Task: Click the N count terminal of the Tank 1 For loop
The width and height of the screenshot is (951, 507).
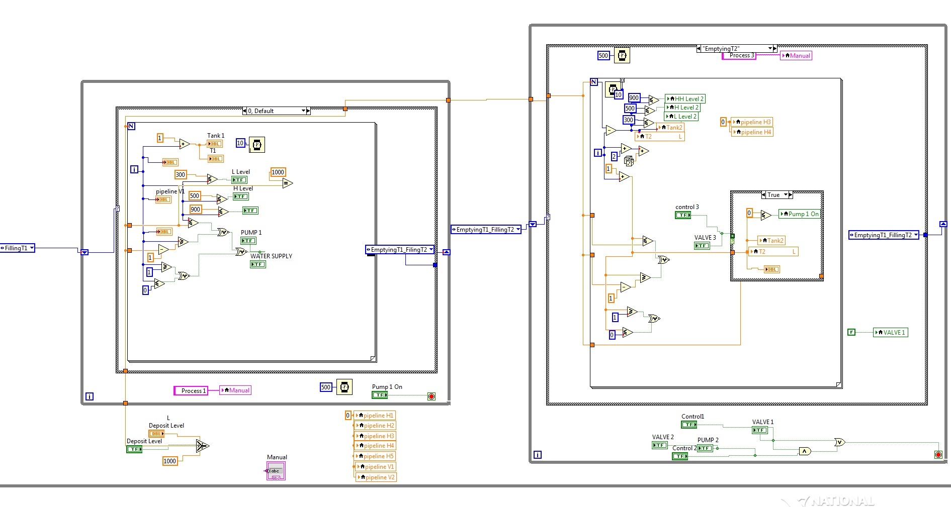Action: [131, 126]
